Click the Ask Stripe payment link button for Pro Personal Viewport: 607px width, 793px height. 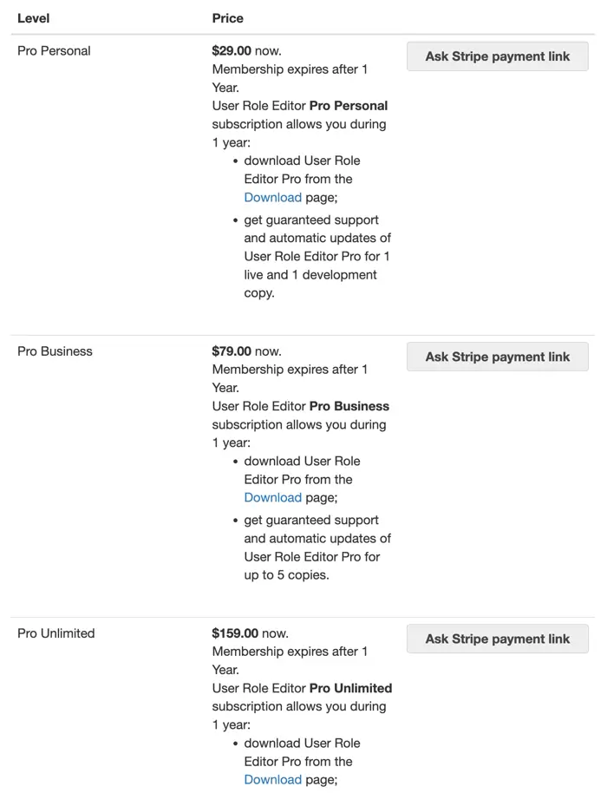[x=497, y=56]
